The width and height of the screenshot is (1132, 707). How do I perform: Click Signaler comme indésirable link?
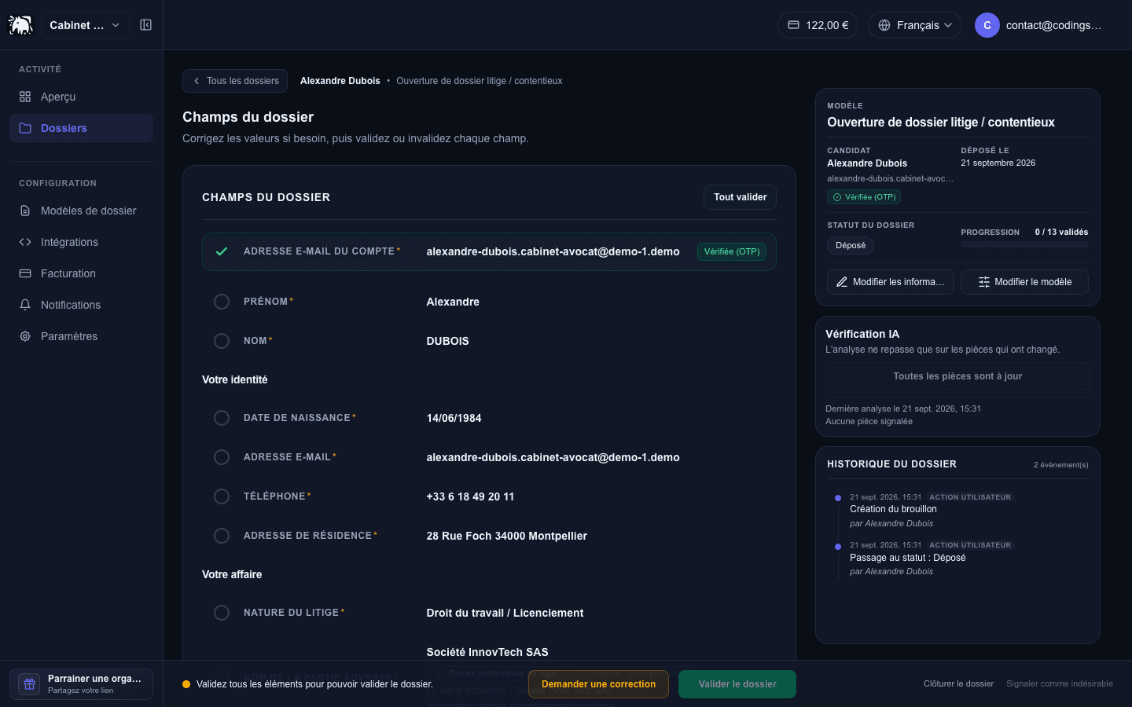[1060, 684]
